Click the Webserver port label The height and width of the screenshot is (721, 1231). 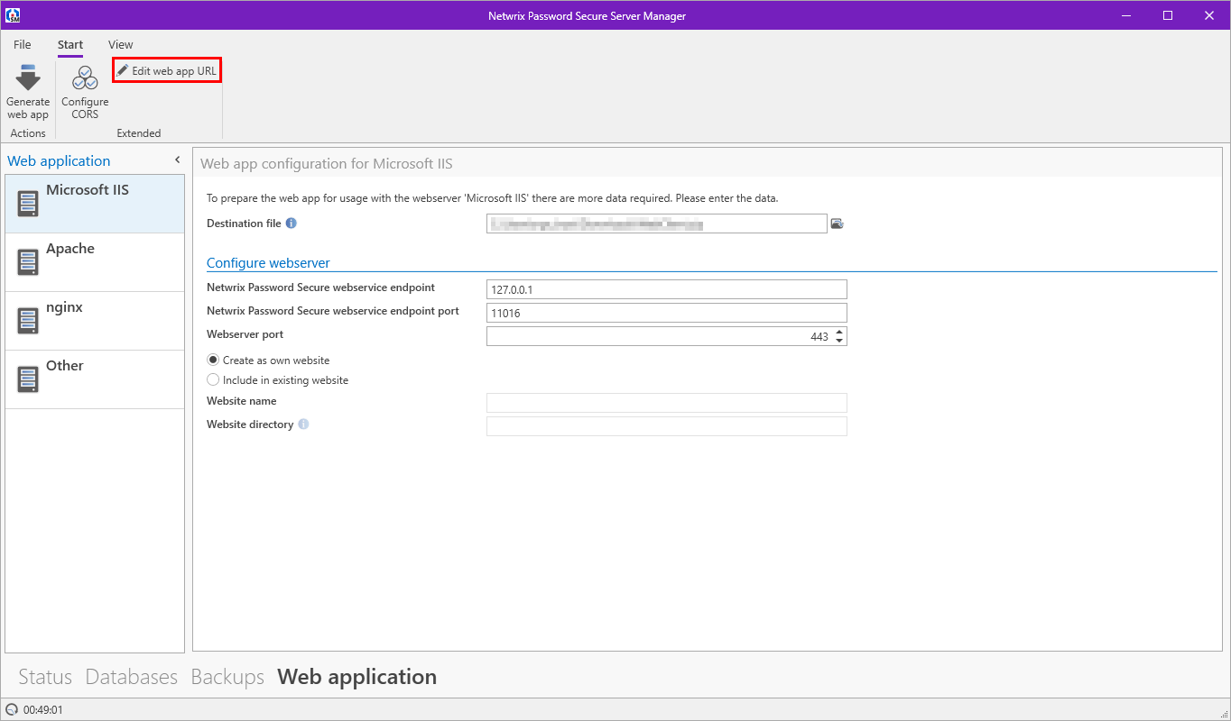[245, 334]
